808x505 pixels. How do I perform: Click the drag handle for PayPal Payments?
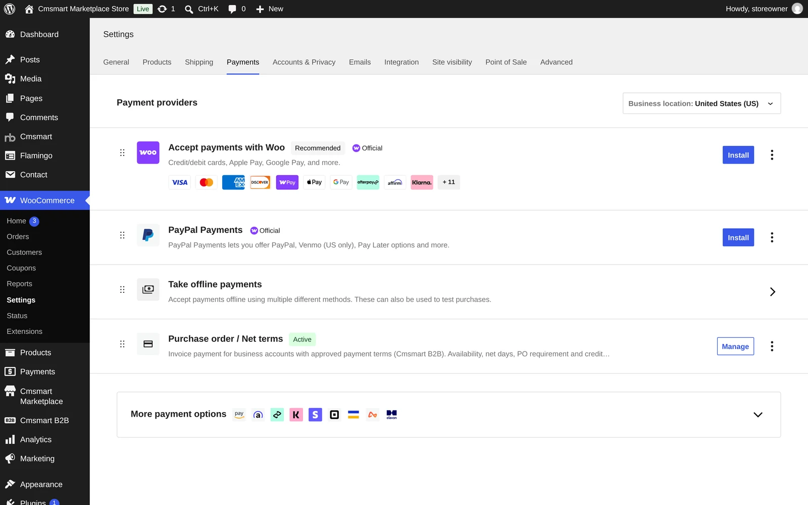coord(122,235)
